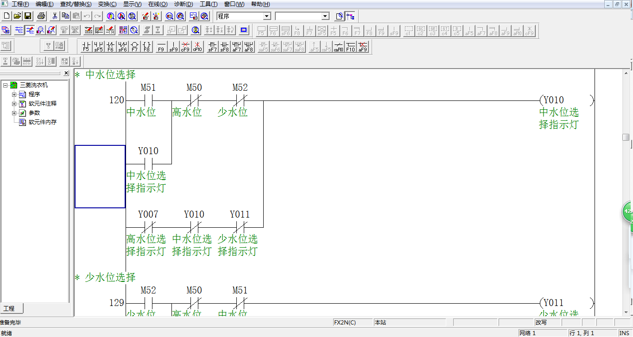Insert rising pulse contact (sF7)
Viewport: 633px width, 337px height.
click(212, 46)
